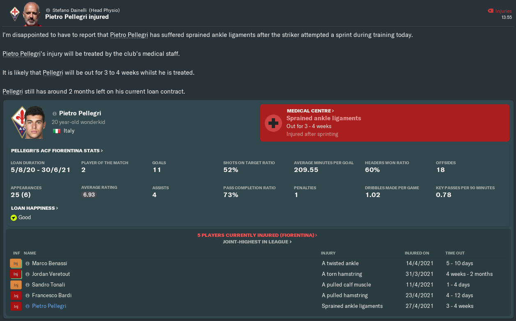
Task: Open 5 Players Currently Injured list
Action: pyautogui.click(x=257, y=235)
